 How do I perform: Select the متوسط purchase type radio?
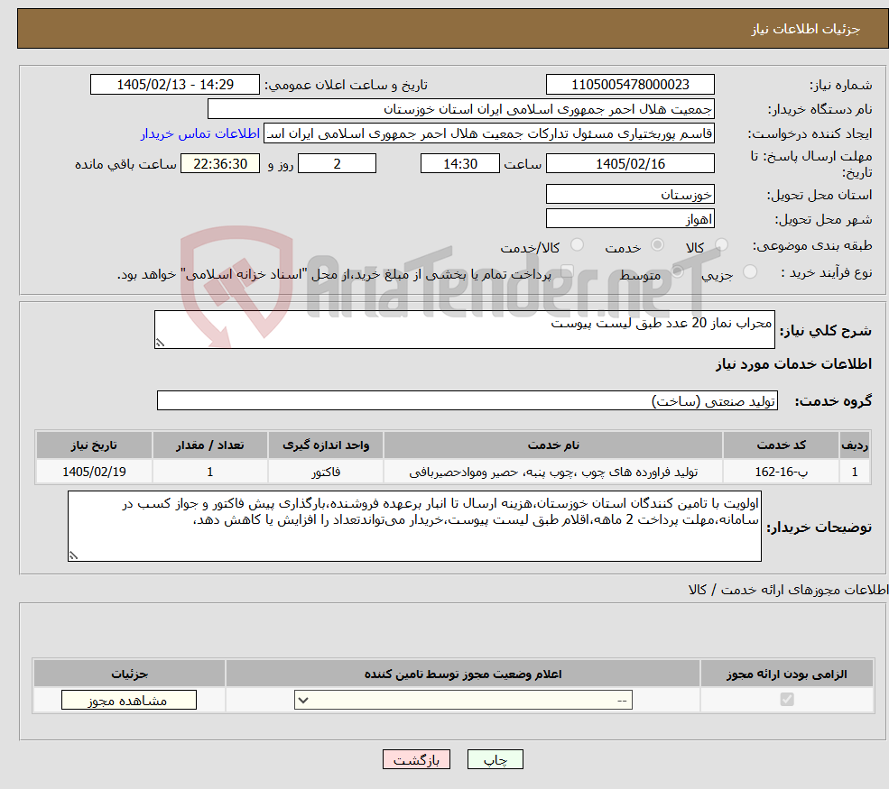[x=677, y=271]
